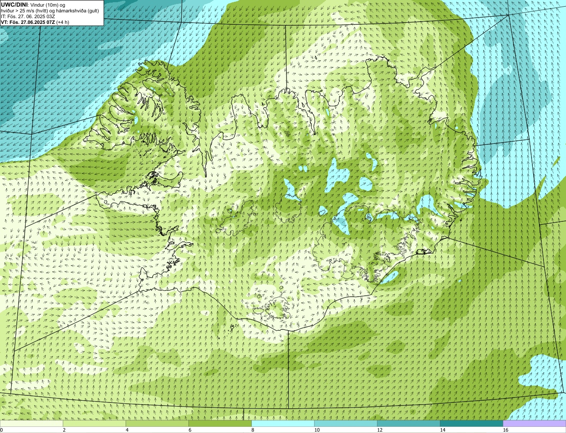566x433 pixels.
Task: Click the '4' label on the scale
Action: click(x=127, y=430)
